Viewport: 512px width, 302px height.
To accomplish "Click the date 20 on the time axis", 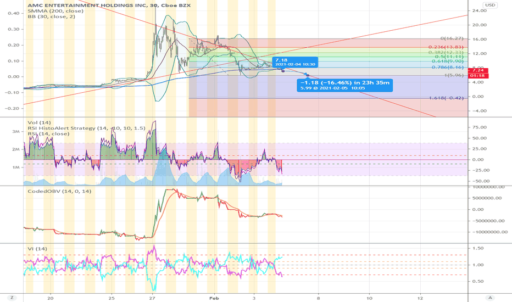I will [51, 298].
